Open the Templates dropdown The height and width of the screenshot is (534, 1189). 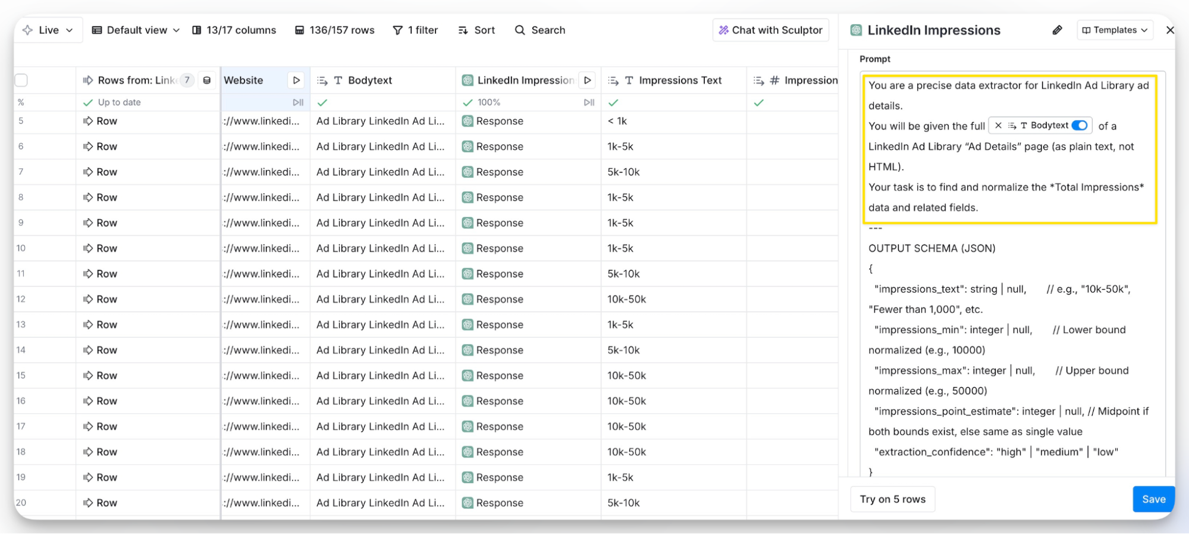coord(1115,30)
